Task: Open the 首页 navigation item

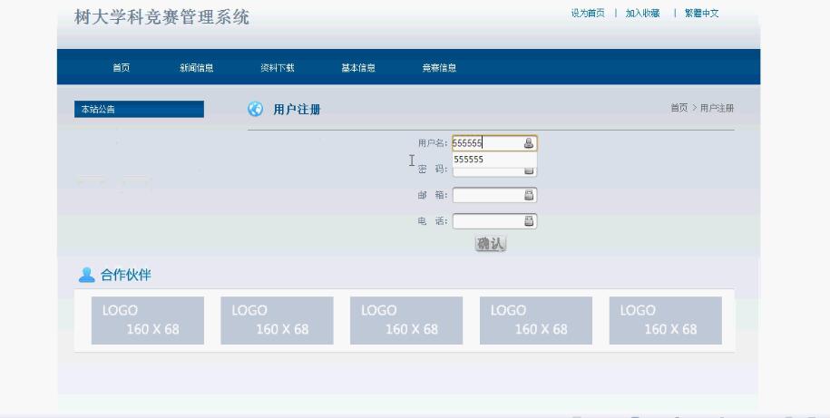Action: [x=121, y=68]
